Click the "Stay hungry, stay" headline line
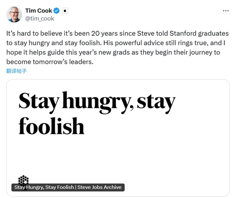 97,102
